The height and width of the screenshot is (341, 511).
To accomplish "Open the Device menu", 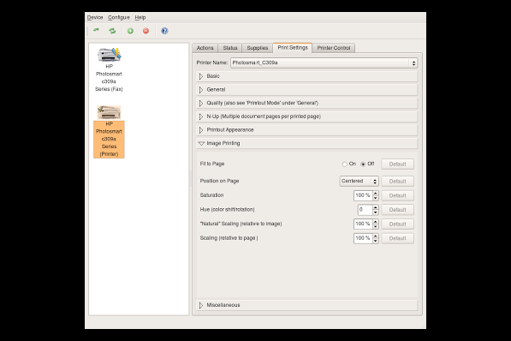I will [95, 18].
